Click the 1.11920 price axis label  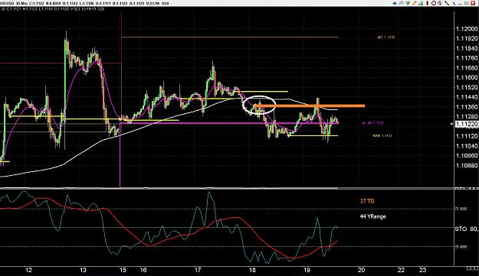click(467, 38)
